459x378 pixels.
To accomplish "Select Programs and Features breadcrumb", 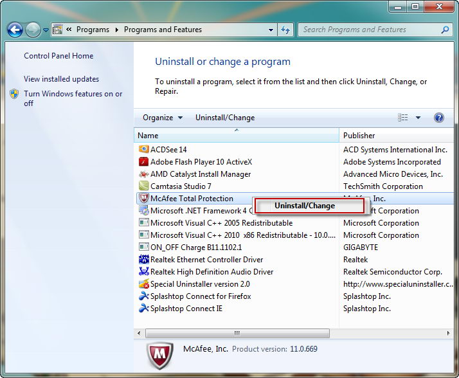I will [163, 30].
